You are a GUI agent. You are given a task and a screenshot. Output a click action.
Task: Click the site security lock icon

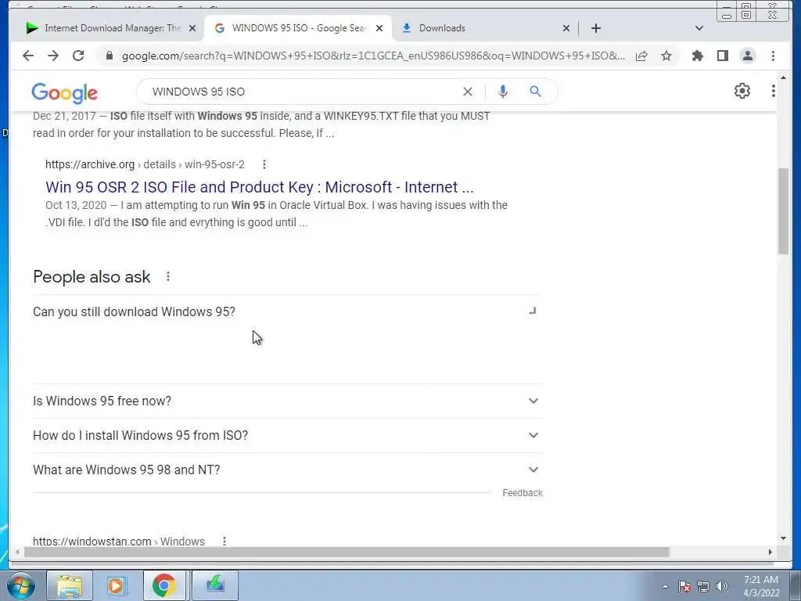pos(109,56)
